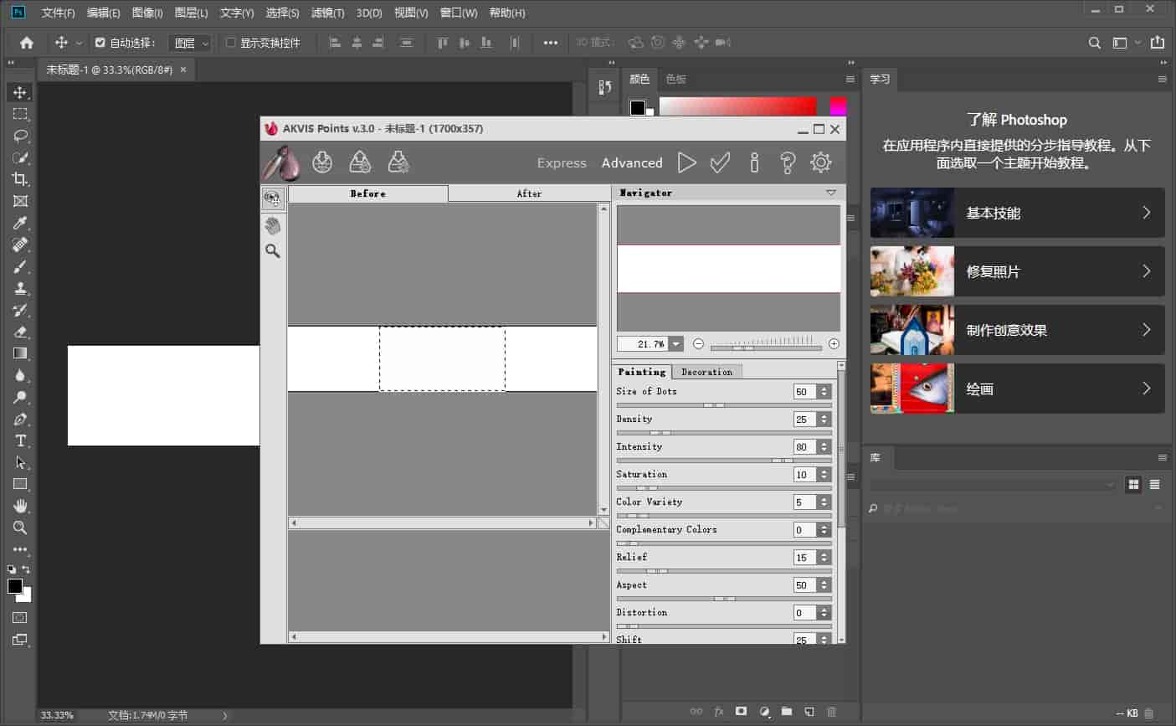This screenshot has width=1176, height=726.
Task: Select the Eyedropper tool
Action: click(x=20, y=223)
